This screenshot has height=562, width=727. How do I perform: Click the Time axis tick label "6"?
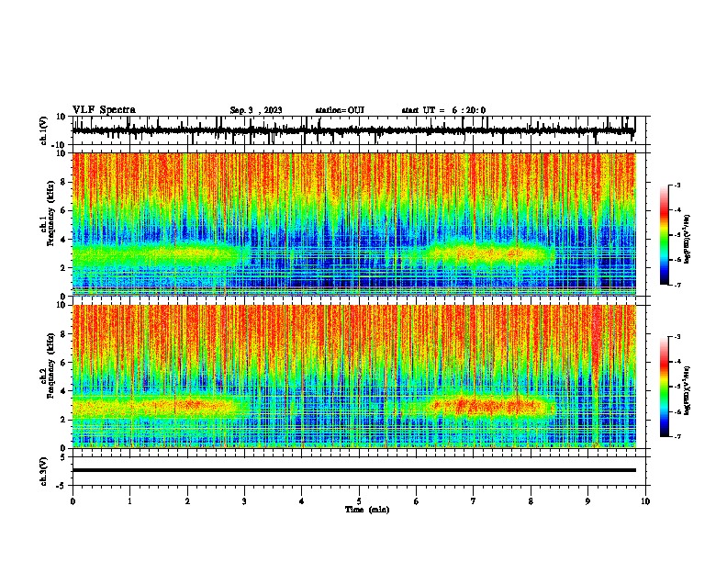(417, 501)
